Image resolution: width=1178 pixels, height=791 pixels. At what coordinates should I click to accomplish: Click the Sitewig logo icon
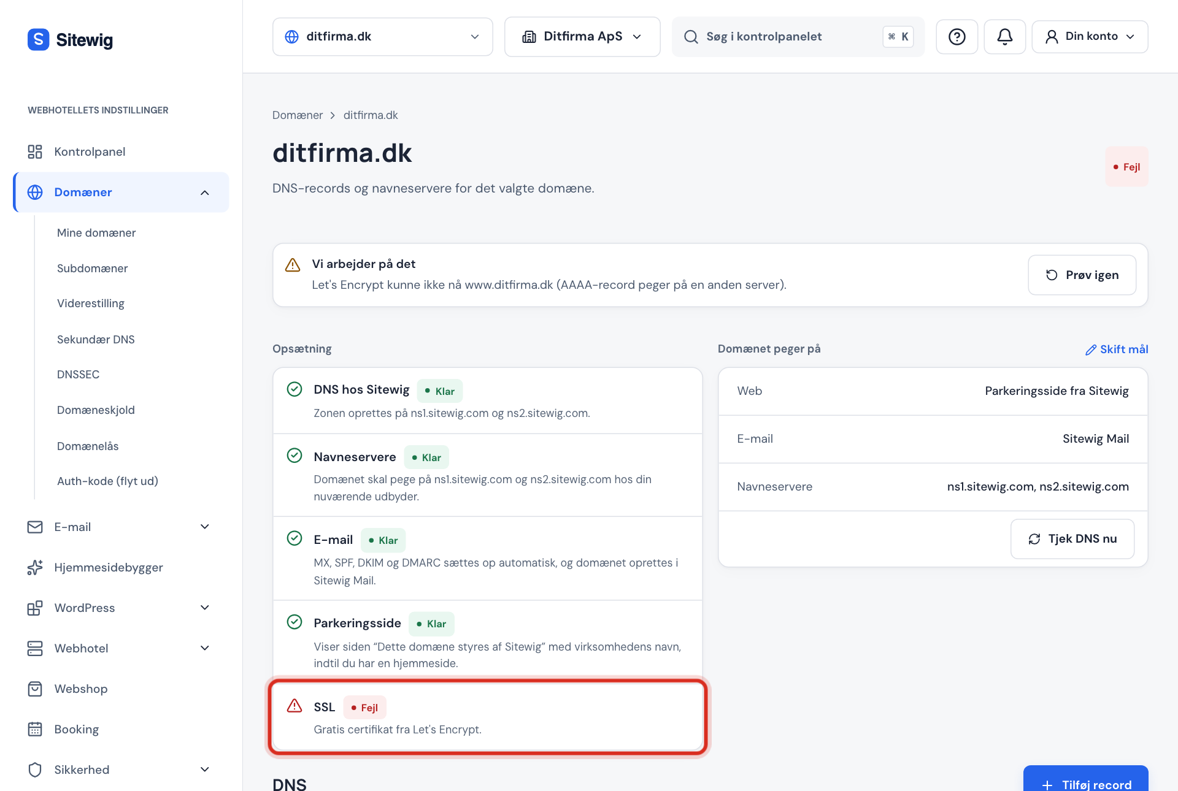[x=38, y=40]
